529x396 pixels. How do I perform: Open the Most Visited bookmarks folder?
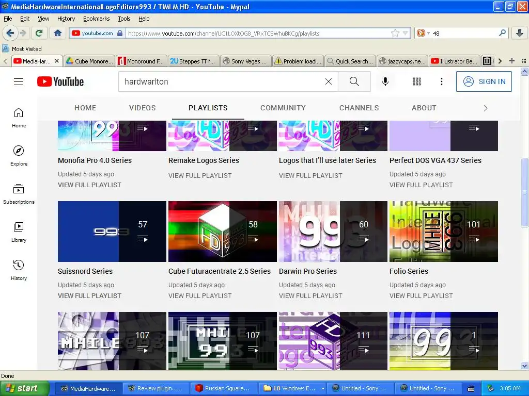[x=22, y=49]
